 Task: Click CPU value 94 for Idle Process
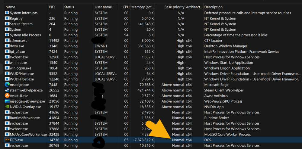point(126,35)
